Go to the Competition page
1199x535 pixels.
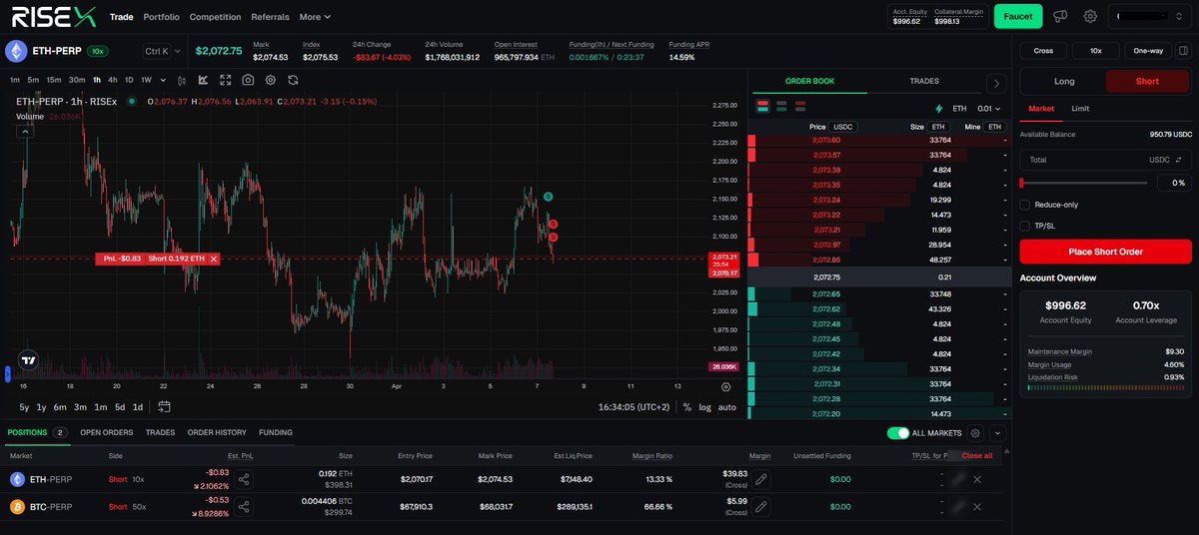point(215,17)
